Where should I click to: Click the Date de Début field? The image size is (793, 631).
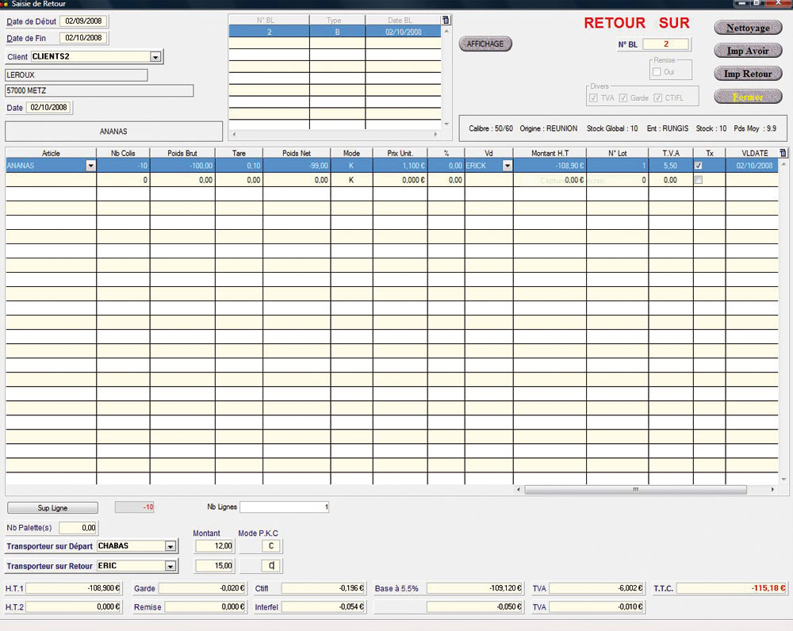tap(83, 21)
